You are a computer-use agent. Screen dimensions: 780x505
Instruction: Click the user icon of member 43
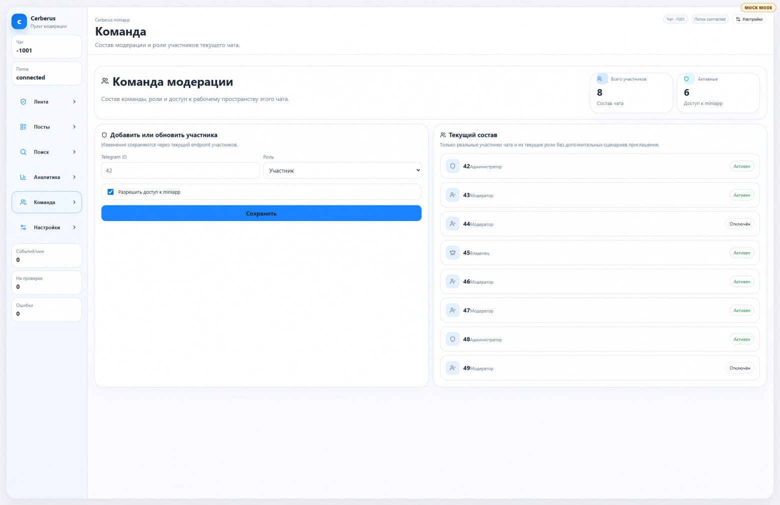pos(452,195)
